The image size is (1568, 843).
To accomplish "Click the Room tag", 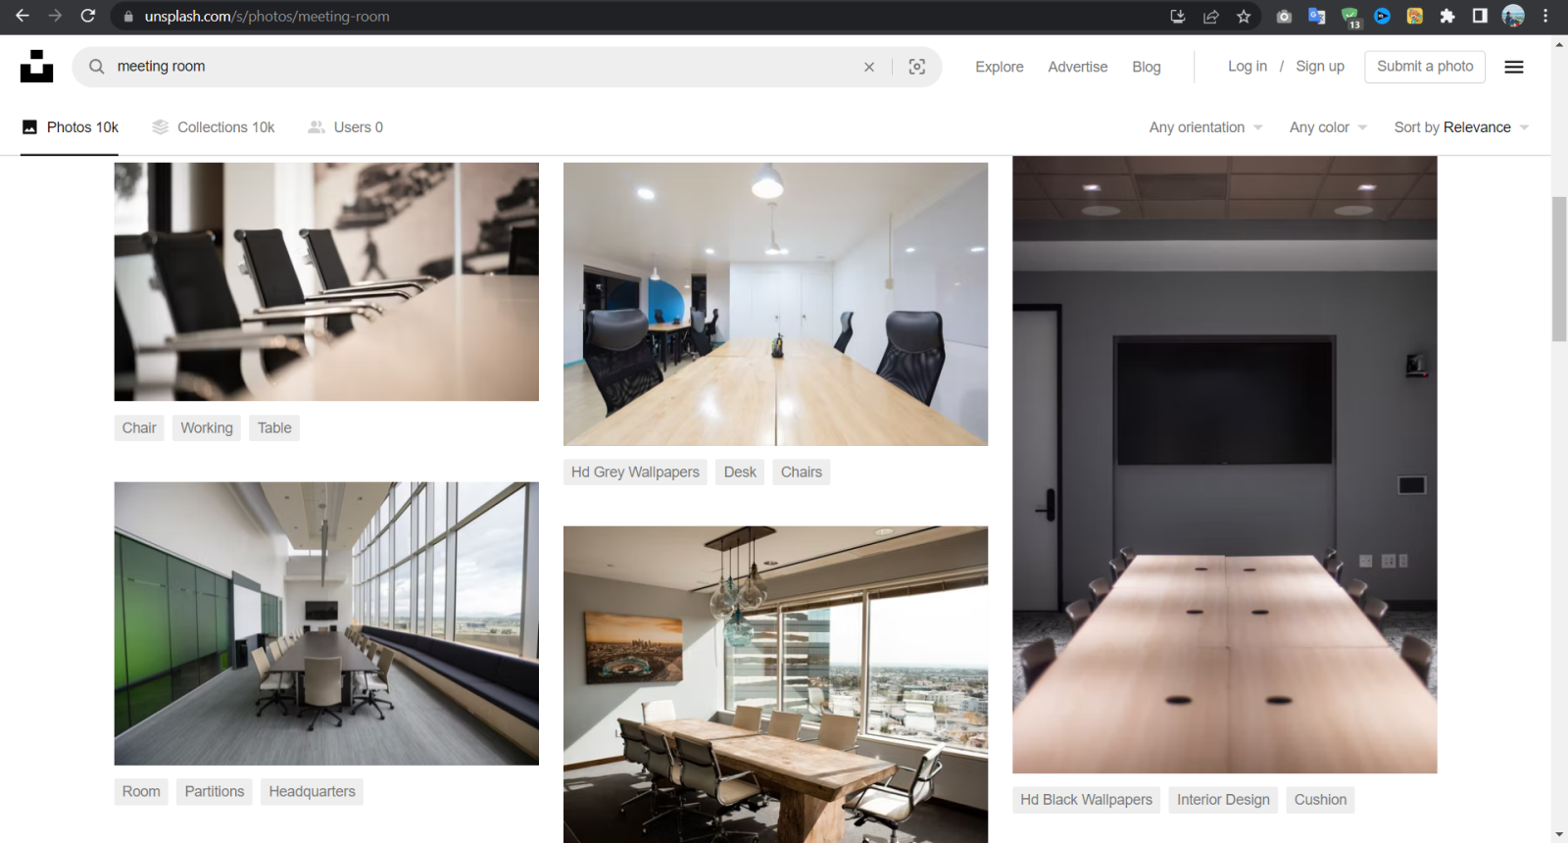I will [x=141, y=792].
